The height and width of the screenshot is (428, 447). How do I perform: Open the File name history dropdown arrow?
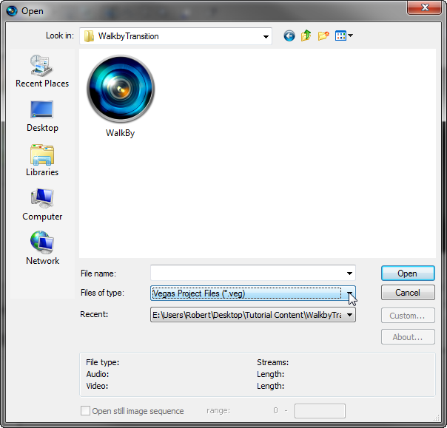pos(349,274)
